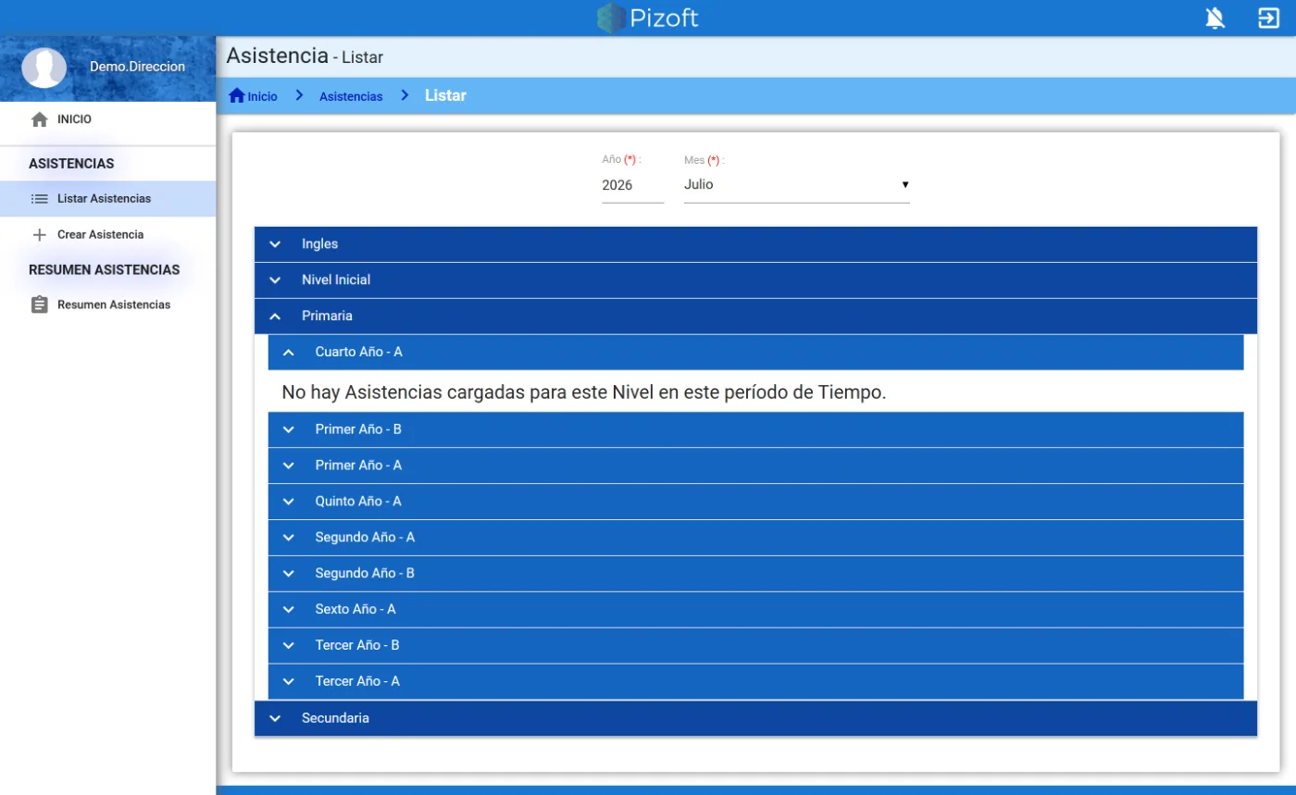Expand the Segundo Año - B chevron
This screenshot has width=1296, height=795.
click(288, 574)
